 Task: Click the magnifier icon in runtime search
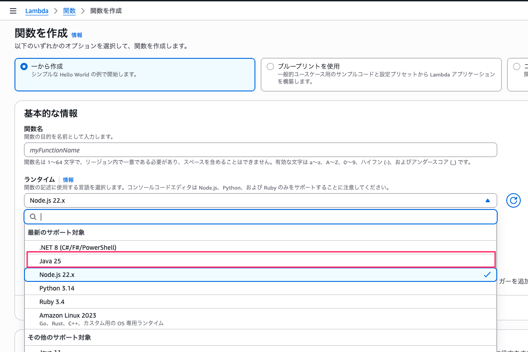pos(33,217)
